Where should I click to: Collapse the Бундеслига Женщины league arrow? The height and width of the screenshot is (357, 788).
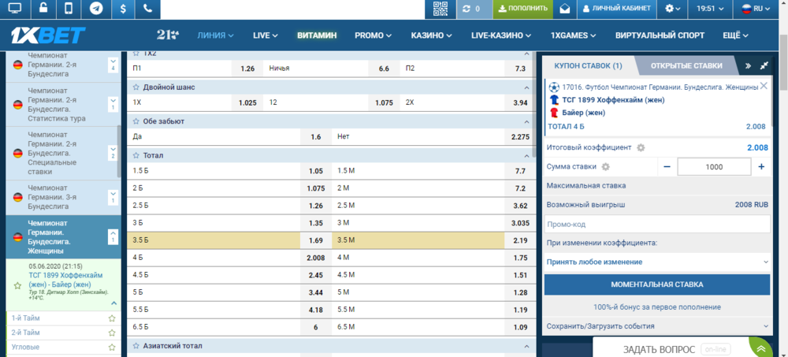(x=113, y=237)
